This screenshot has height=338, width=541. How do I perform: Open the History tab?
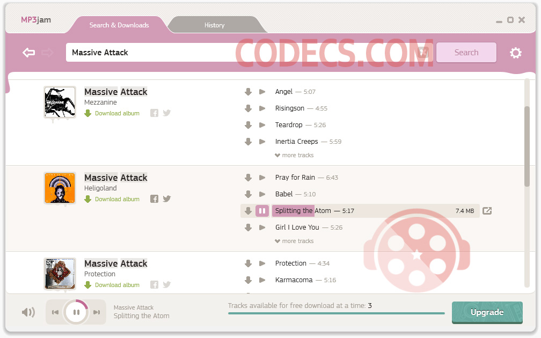214,25
